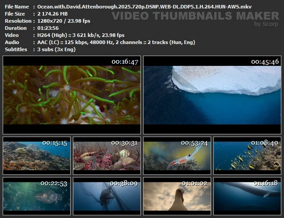Select the albatross thumbnail at 01:01:02
Viewport: 284px width, 218px height.
[x=177, y=196]
